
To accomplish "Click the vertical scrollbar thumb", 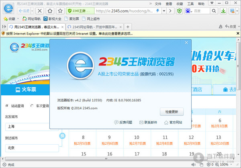I will point(238,66).
